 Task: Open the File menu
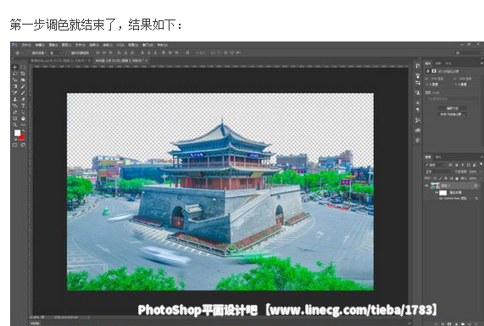[x=26, y=45]
